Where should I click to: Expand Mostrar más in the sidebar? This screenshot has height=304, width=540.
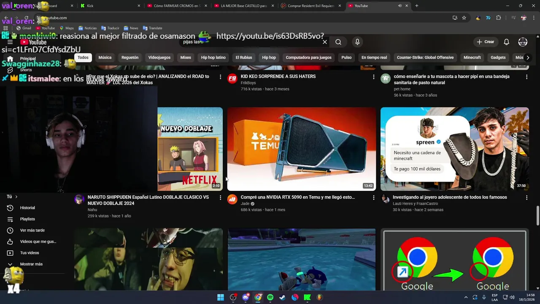click(x=30, y=264)
